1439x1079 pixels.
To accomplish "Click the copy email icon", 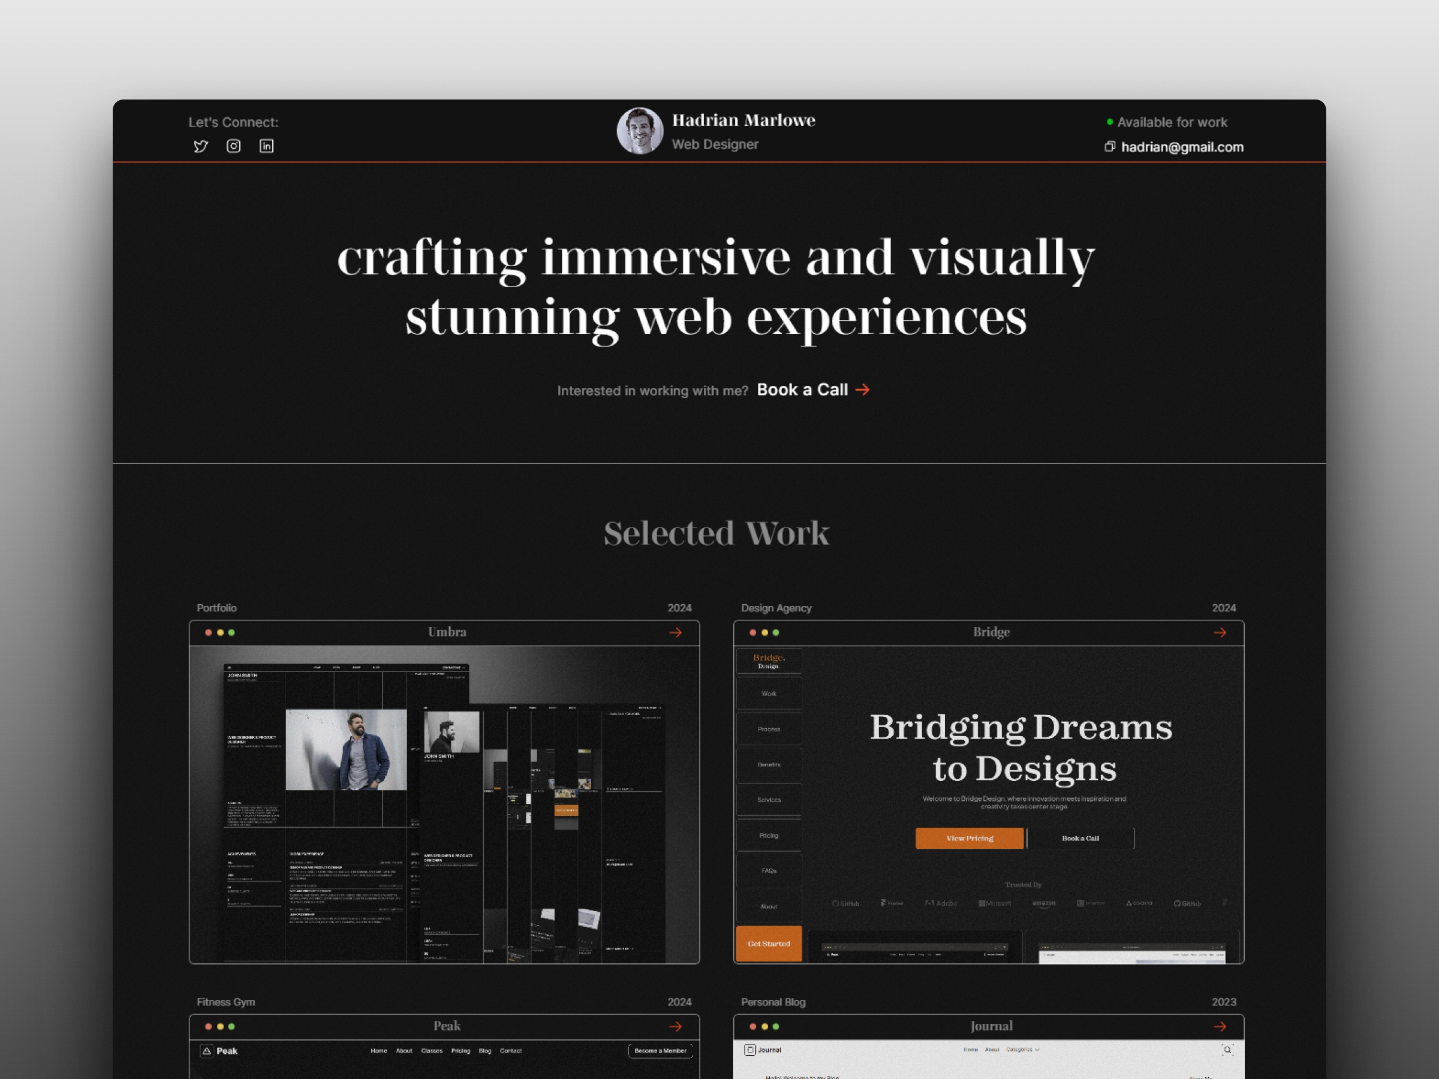I will 1110,146.
